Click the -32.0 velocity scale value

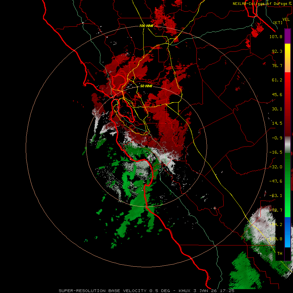click(276, 167)
